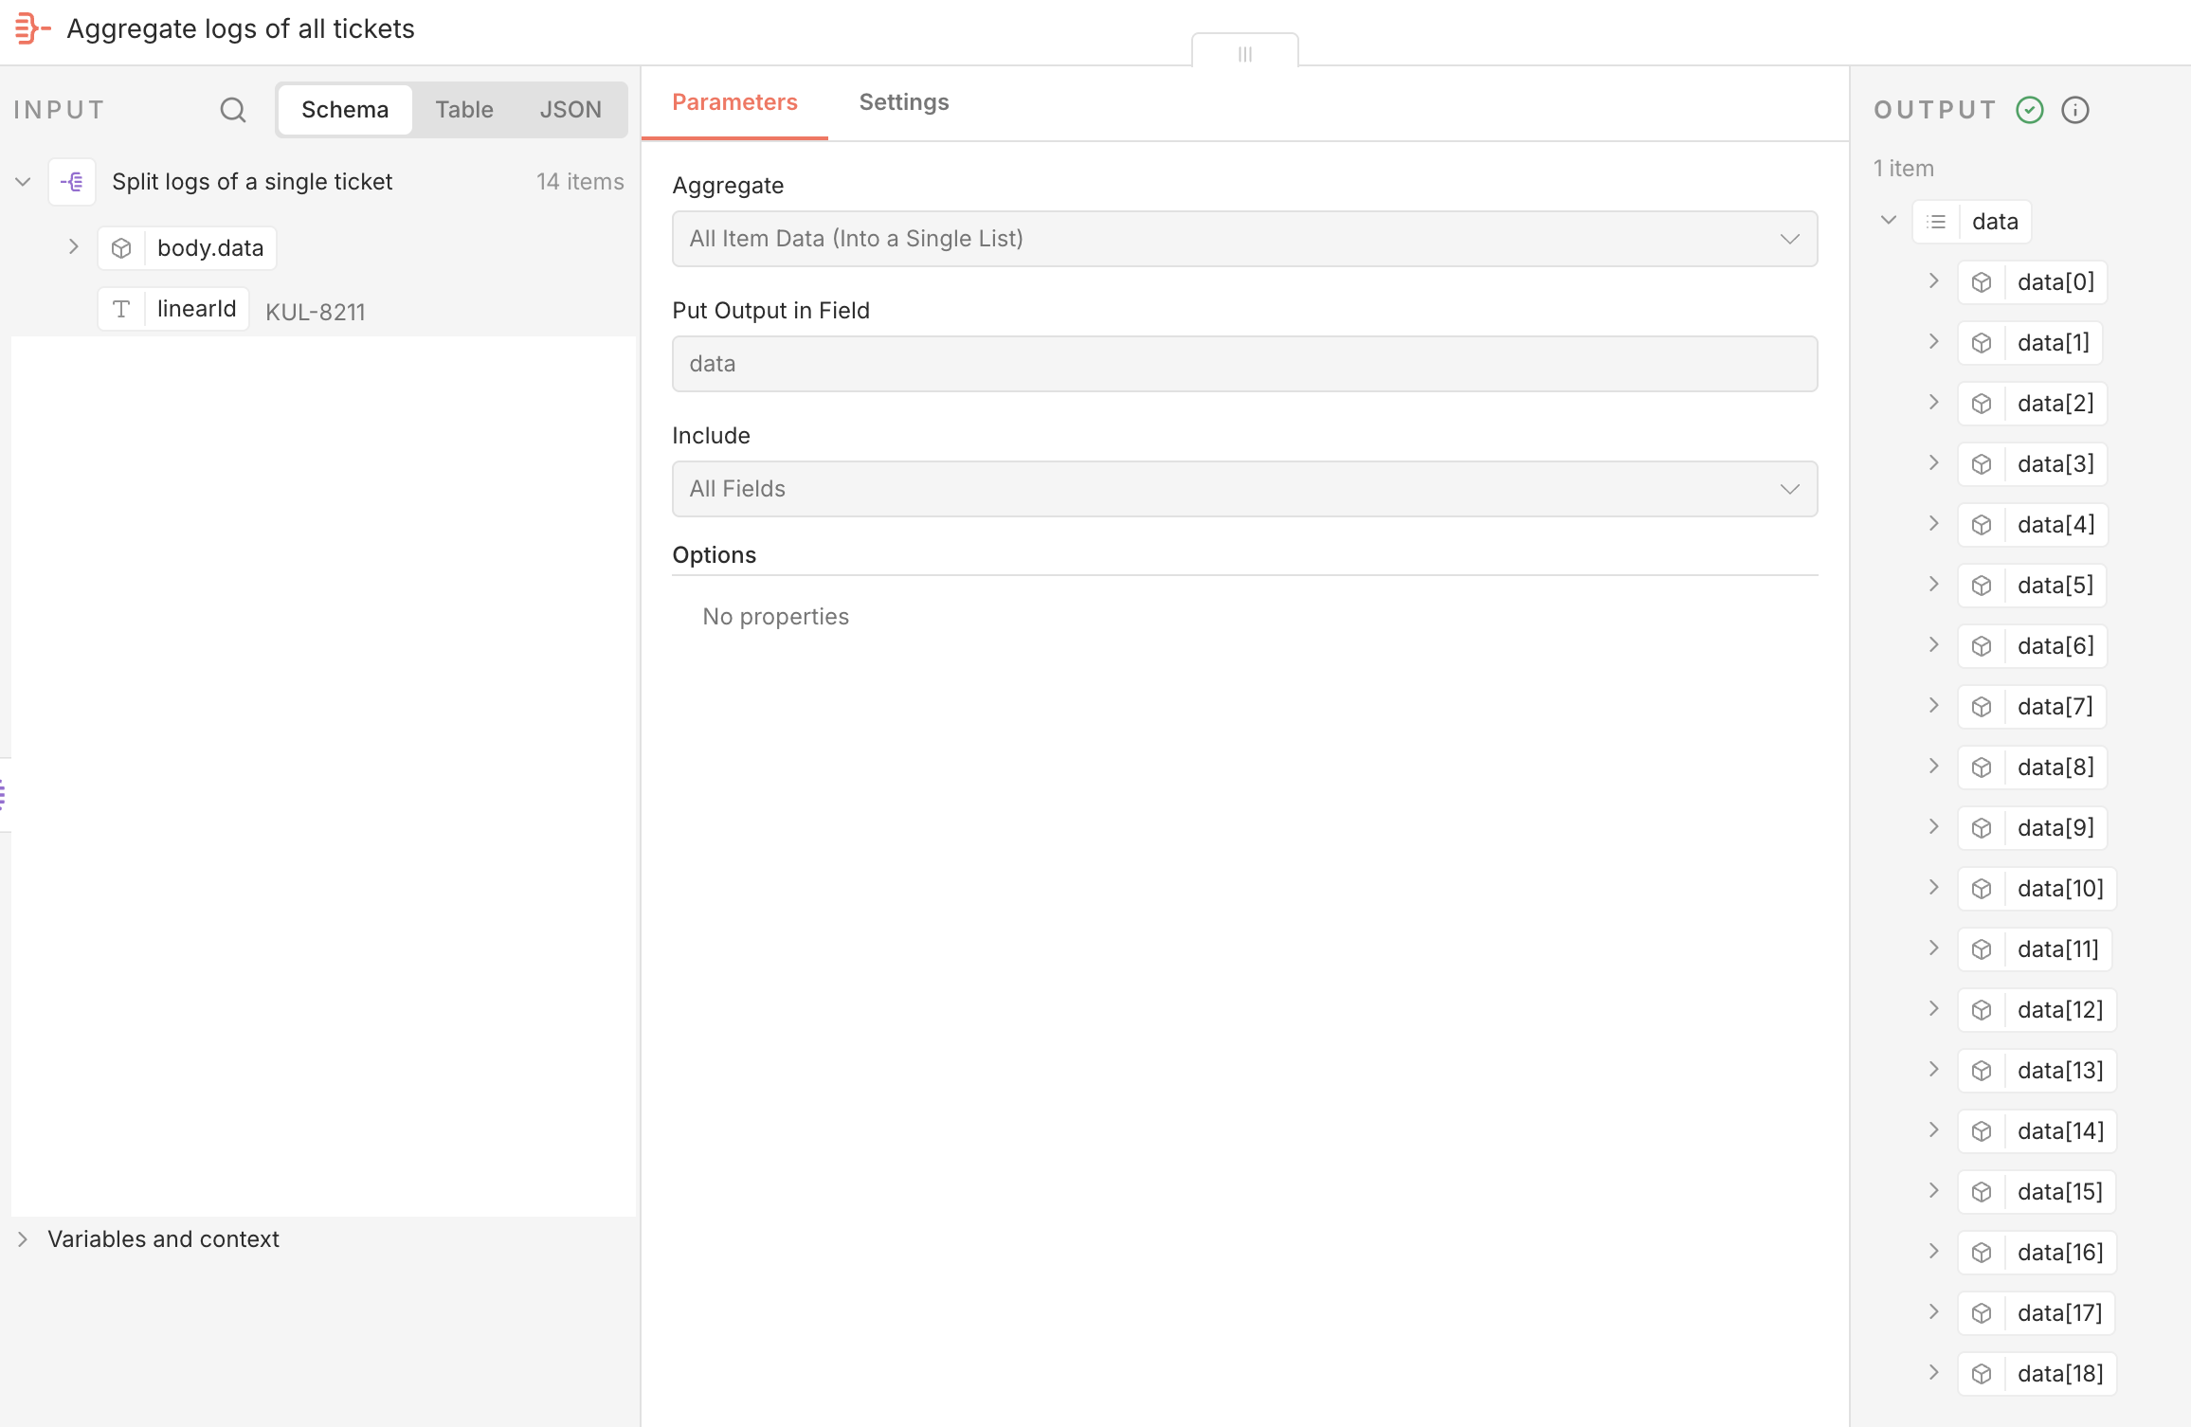Switch input view to JSON

570,110
